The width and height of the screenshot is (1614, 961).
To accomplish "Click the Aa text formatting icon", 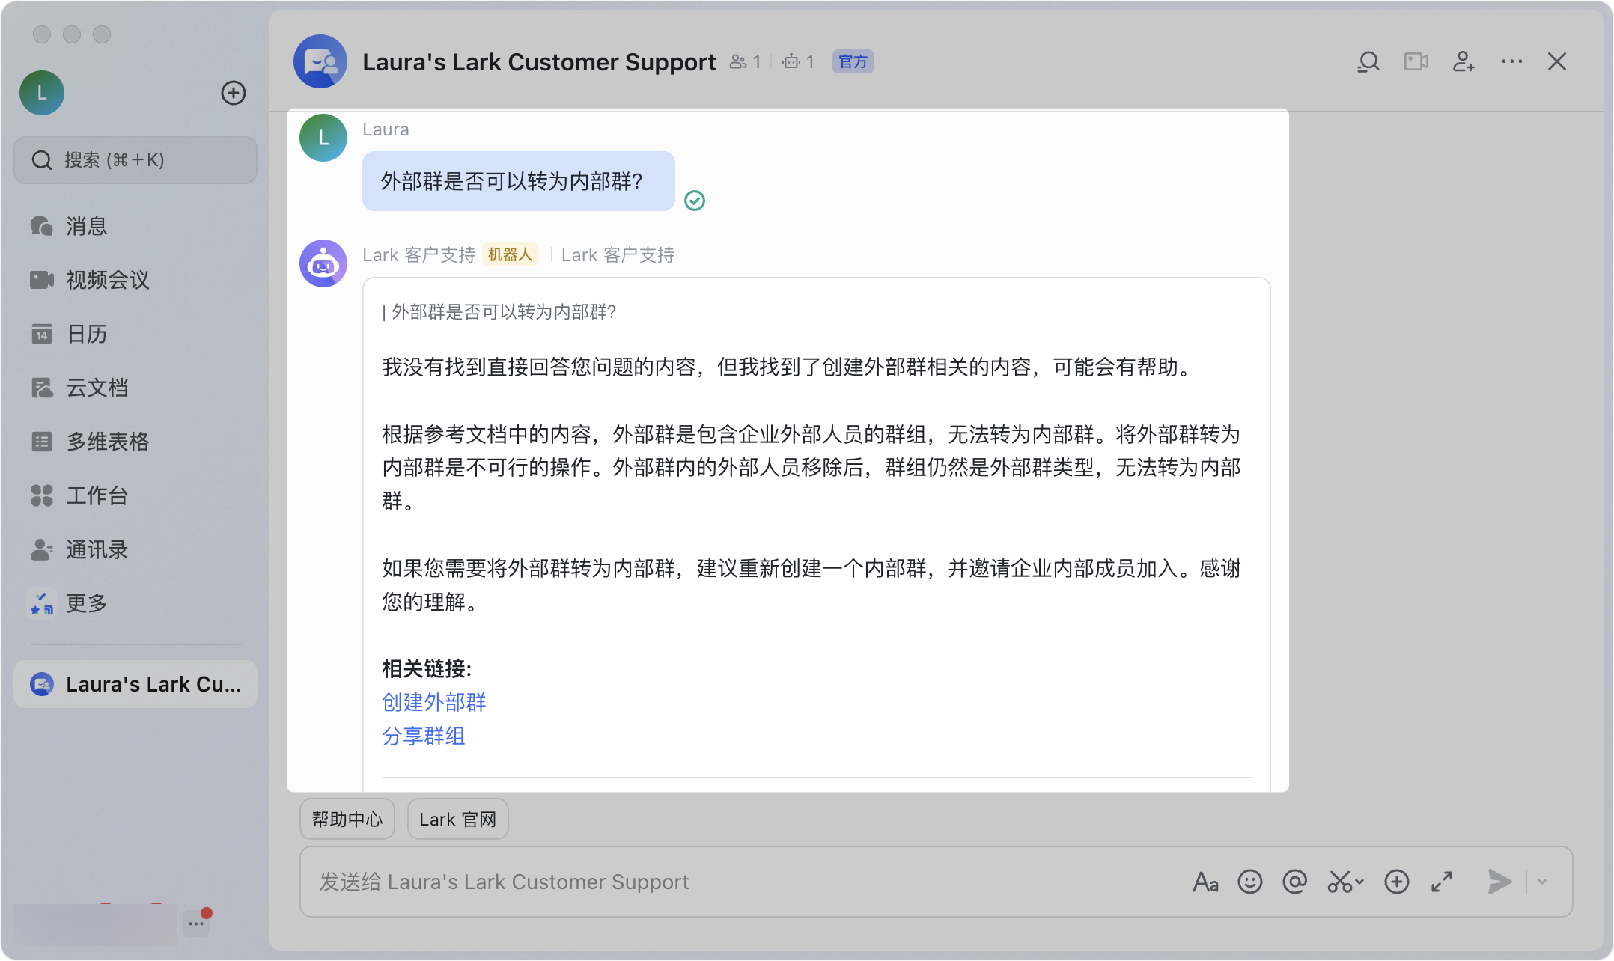I will (1205, 882).
